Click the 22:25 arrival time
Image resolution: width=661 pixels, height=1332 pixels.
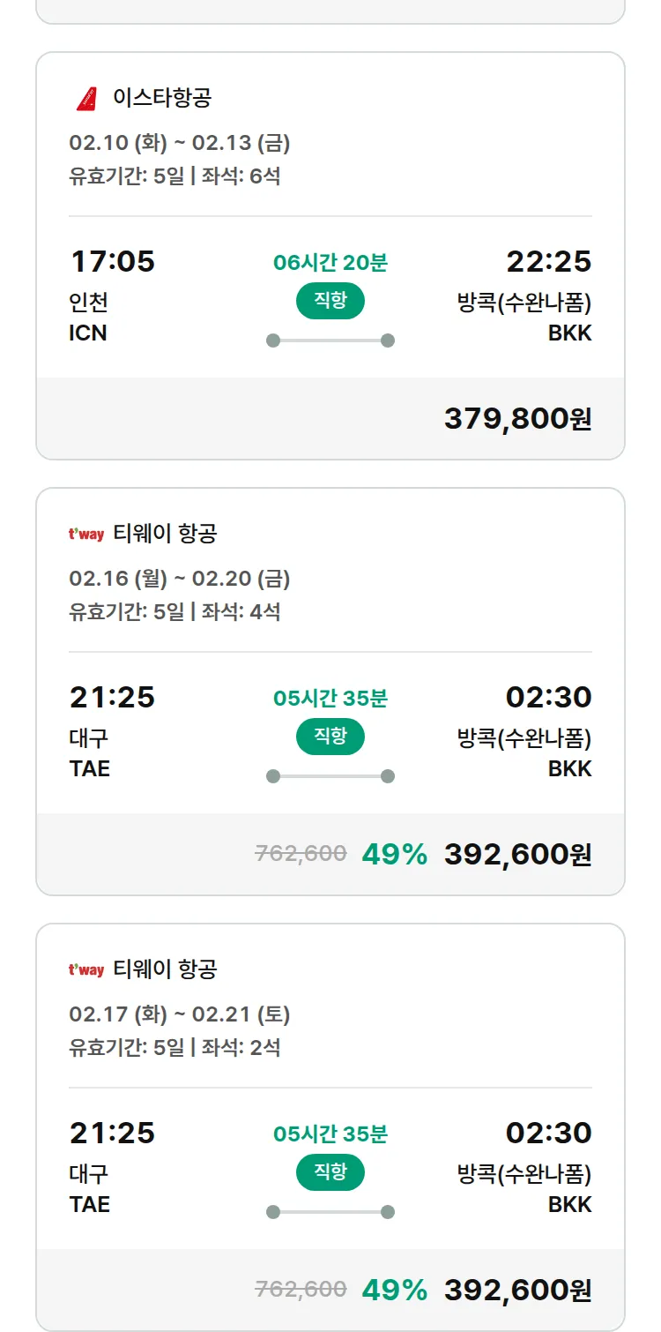coord(548,261)
